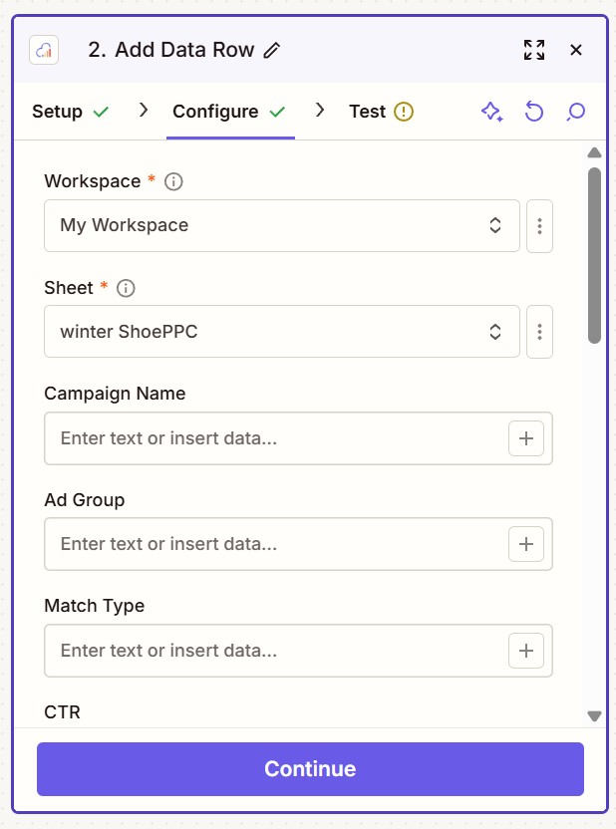Rename step using the pencil edit icon
616x829 pixels.
(x=272, y=50)
